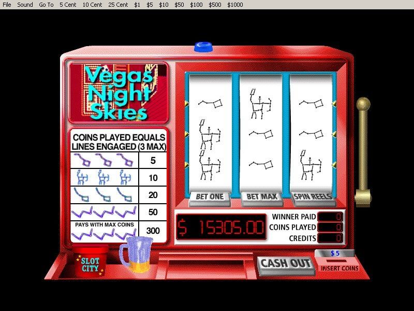Click the Slot City red coin bucket
Image resolution: width=414 pixels, height=311 pixels.
pyautogui.click(x=90, y=260)
